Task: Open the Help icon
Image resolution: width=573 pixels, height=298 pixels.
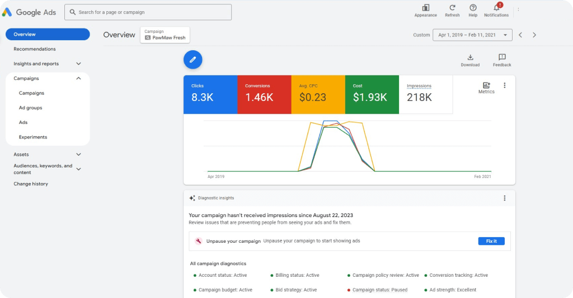Action: pyautogui.click(x=473, y=8)
